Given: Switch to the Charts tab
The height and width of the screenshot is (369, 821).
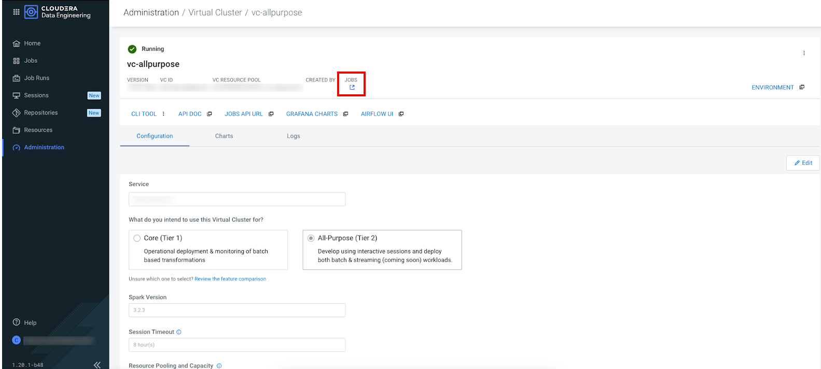Looking at the screenshot, I should (224, 136).
